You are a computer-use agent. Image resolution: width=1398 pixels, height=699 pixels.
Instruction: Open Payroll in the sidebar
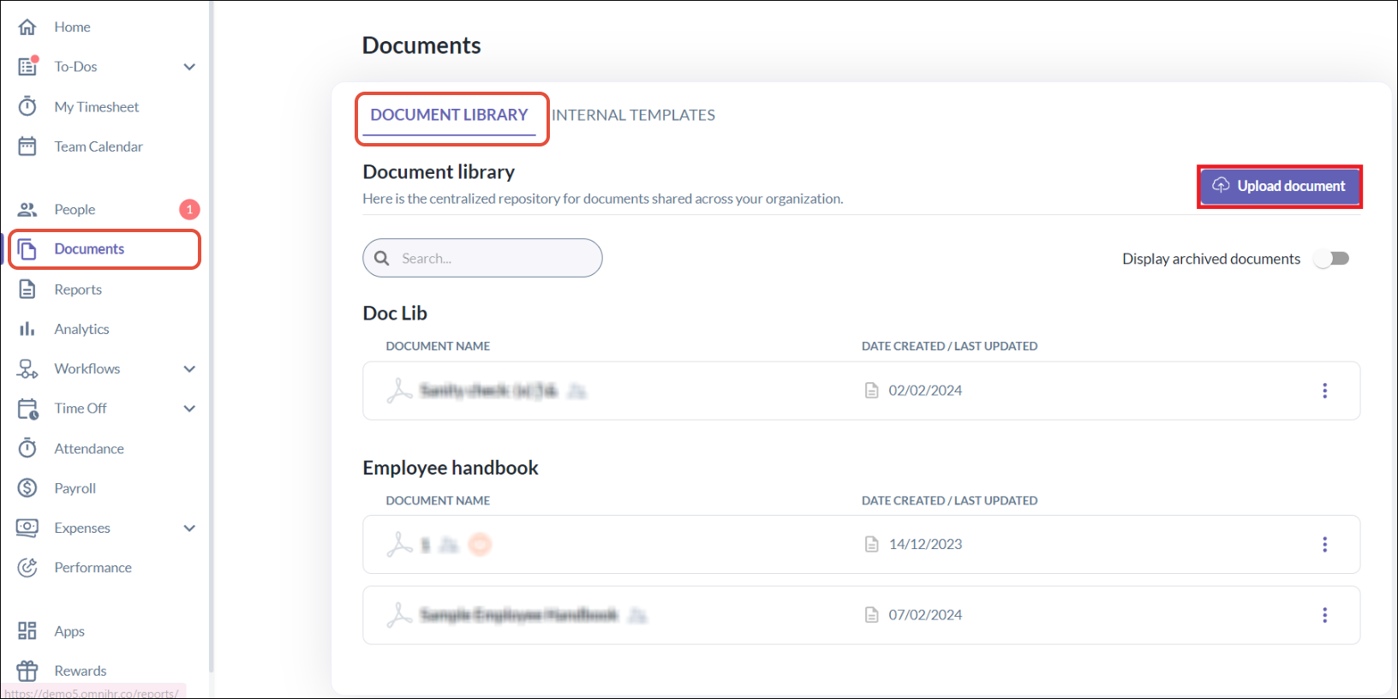tap(75, 488)
